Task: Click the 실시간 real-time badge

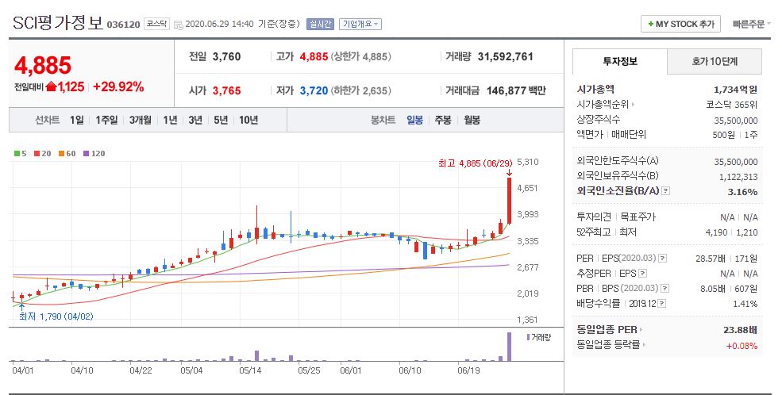Action: [x=320, y=24]
